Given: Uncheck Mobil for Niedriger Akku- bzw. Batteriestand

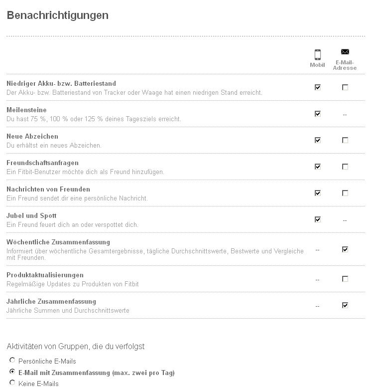Looking at the screenshot, I should [x=318, y=87].
